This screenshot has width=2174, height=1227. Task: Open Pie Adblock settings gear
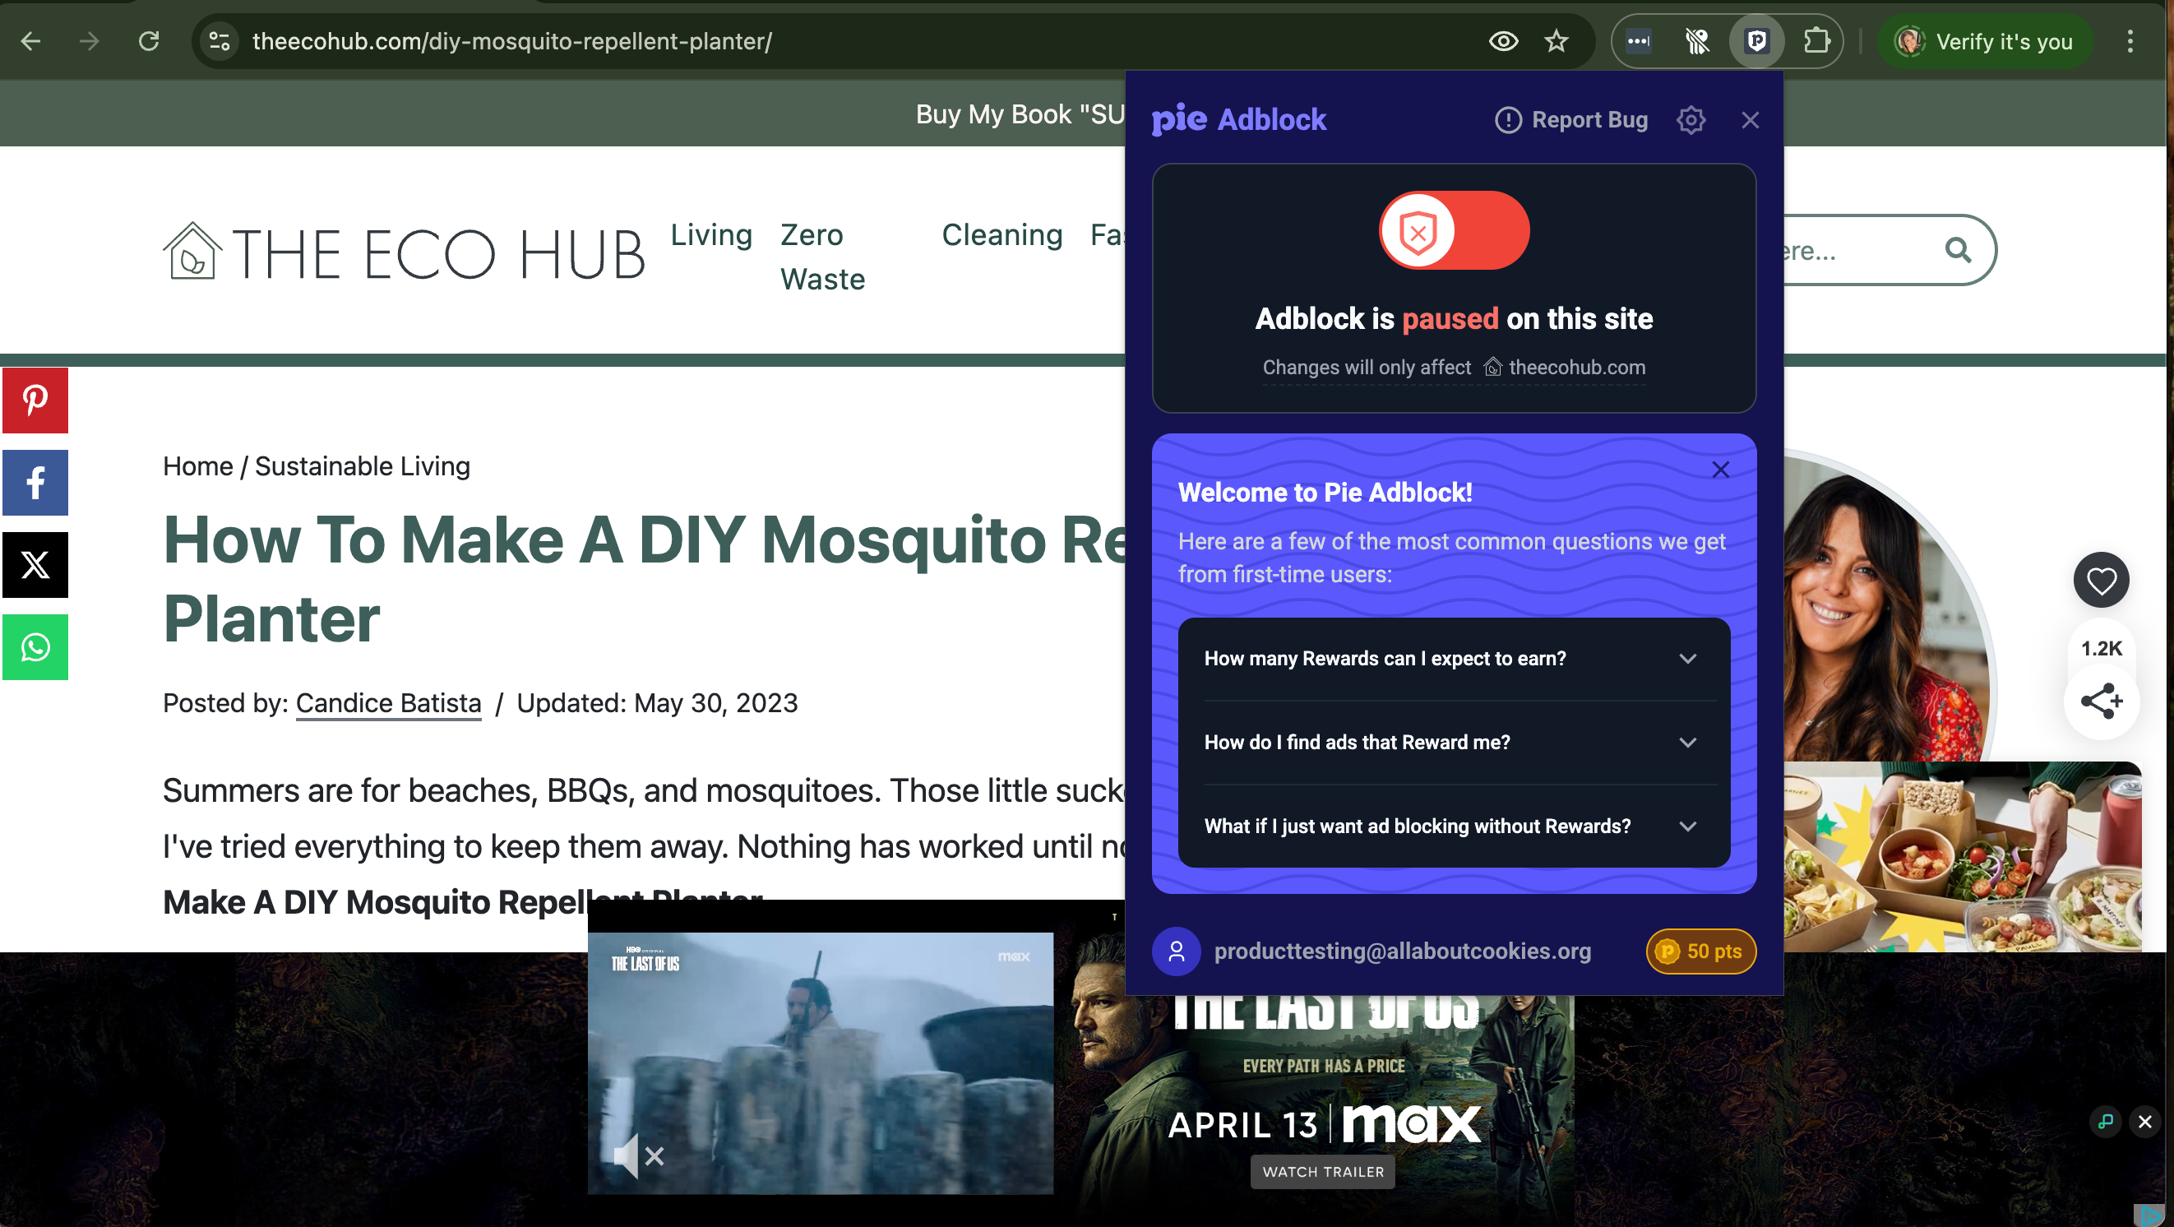coord(1691,120)
